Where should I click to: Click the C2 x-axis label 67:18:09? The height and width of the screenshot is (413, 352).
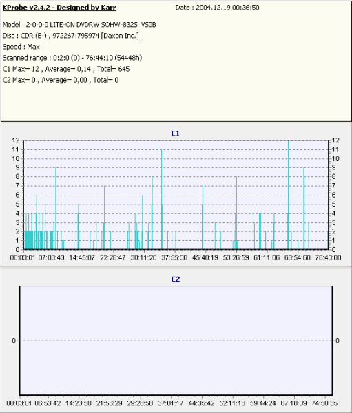[x=293, y=403]
